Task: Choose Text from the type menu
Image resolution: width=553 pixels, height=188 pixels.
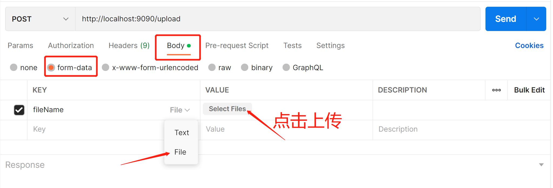Action: tap(182, 133)
